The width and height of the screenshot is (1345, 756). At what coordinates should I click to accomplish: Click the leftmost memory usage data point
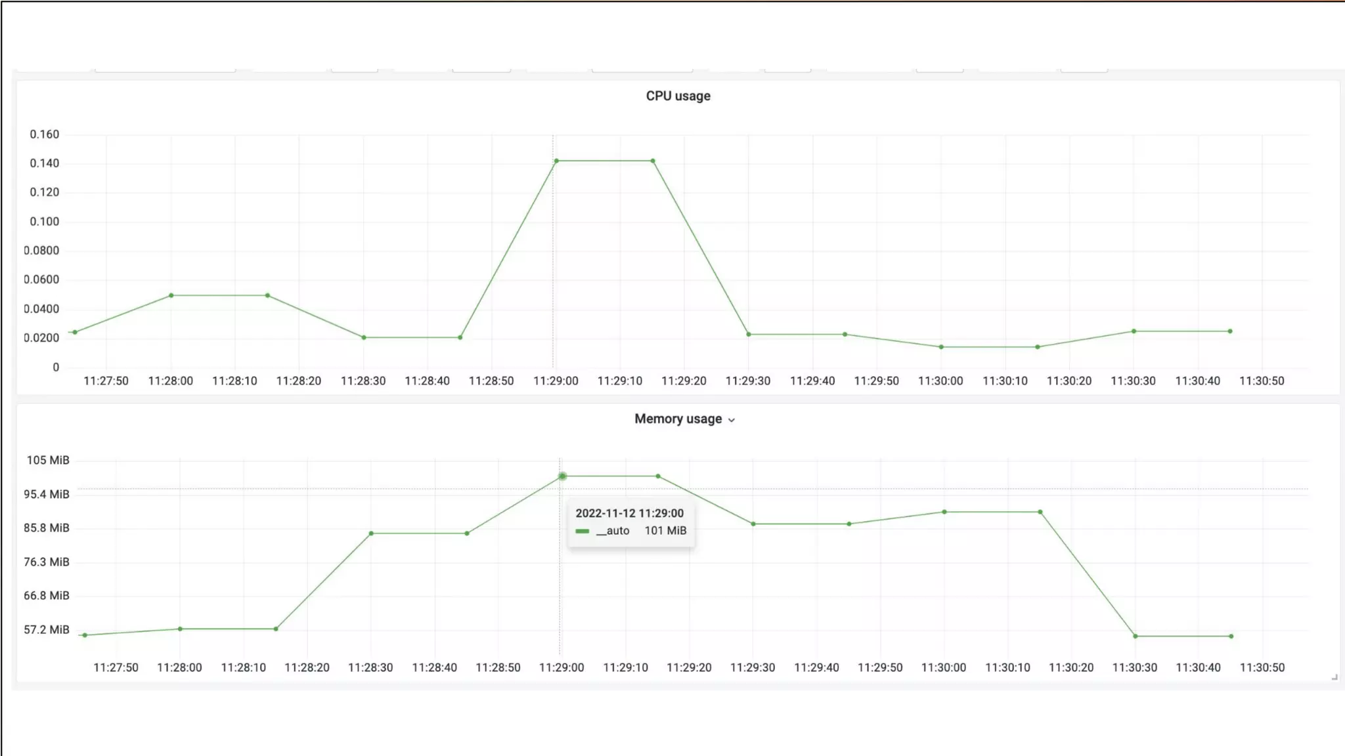click(85, 635)
